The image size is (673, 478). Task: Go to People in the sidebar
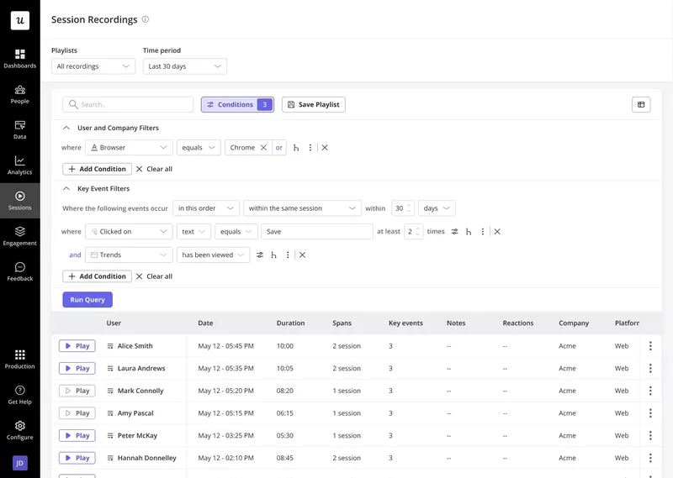pyautogui.click(x=19, y=94)
